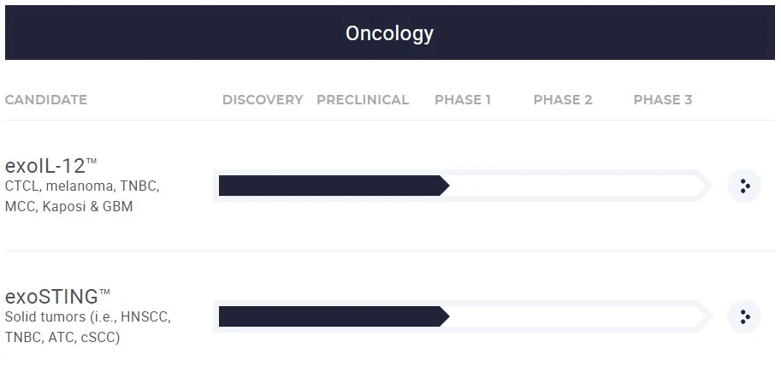Select the Phase 1 column header

tap(463, 100)
